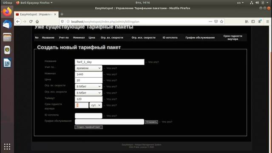Click Что это? next to Огр. вх. скорости
Viewport: 272px width, 153px height.
pos(111,86)
